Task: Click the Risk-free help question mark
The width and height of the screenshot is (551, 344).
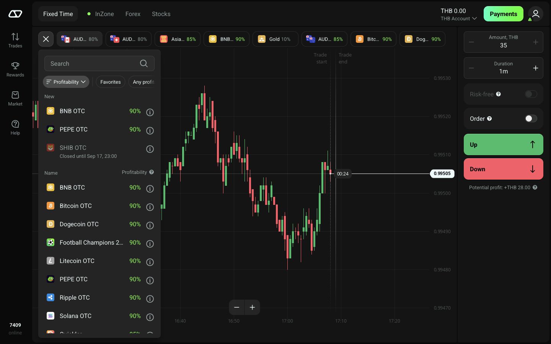Action: point(498,94)
